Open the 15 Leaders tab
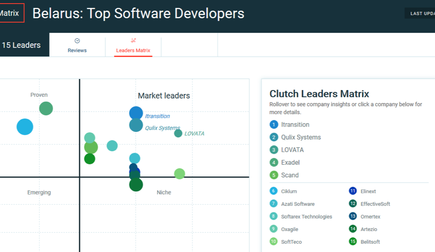 (x=22, y=45)
